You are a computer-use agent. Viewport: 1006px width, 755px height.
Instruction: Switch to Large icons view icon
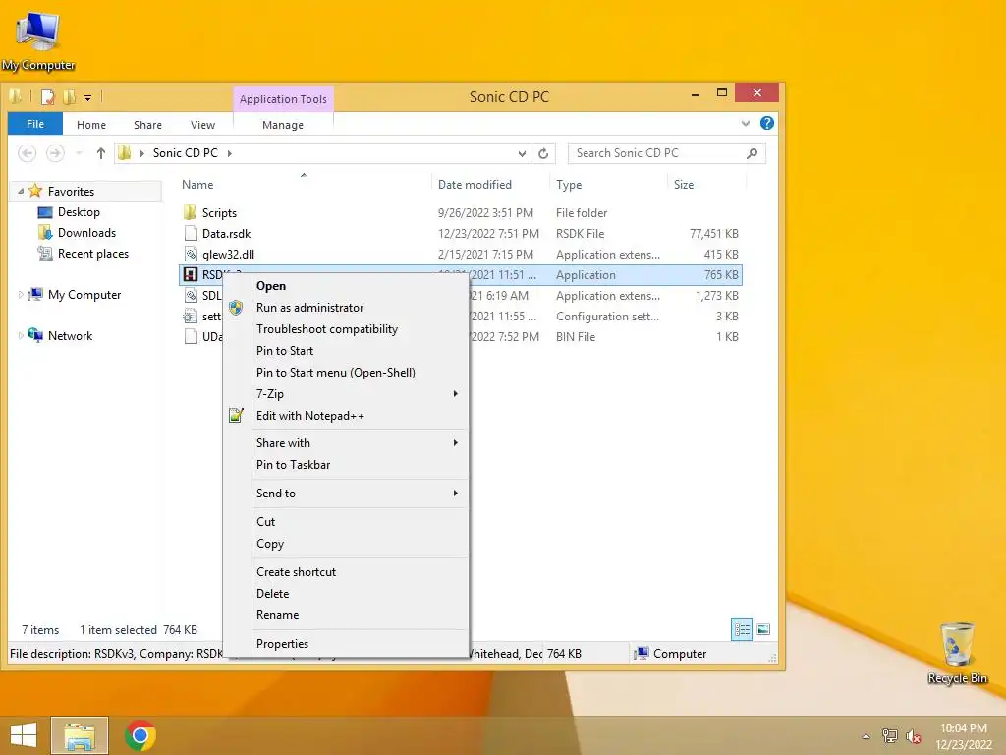click(x=762, y=629)
